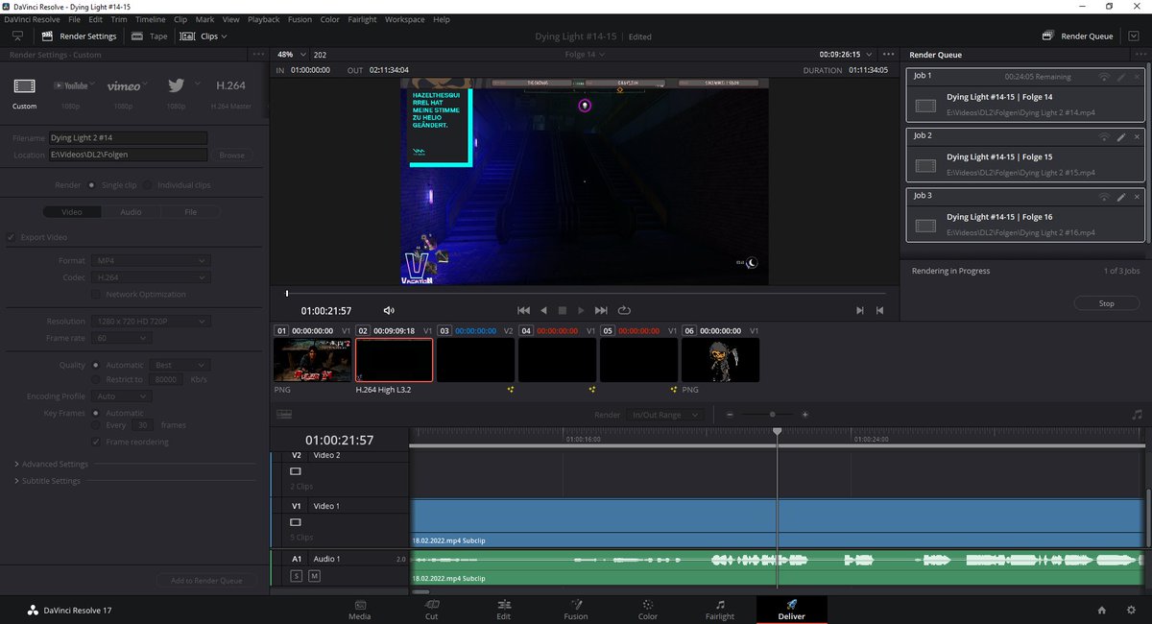
Task: Jump to first frame in viewer
Action: tap(523, 310)
